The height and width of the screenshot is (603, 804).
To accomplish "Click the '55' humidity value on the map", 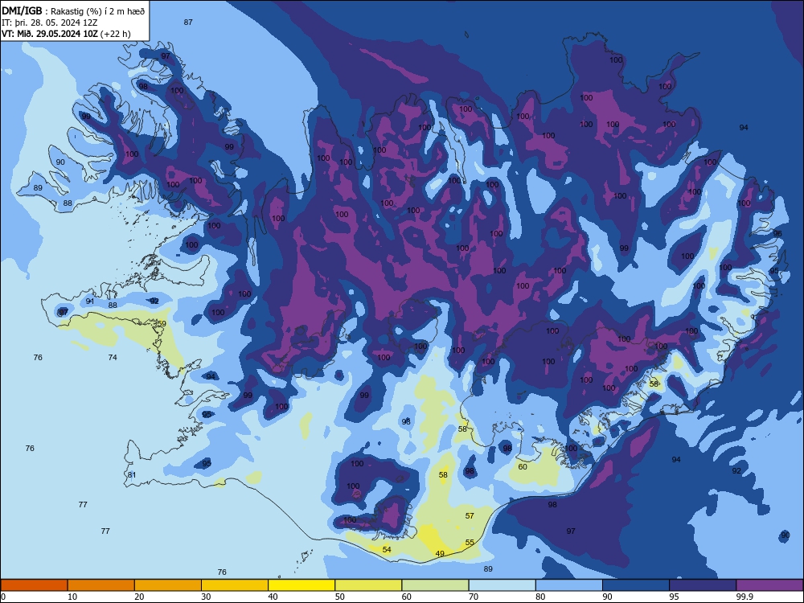I will pos(470,543).
